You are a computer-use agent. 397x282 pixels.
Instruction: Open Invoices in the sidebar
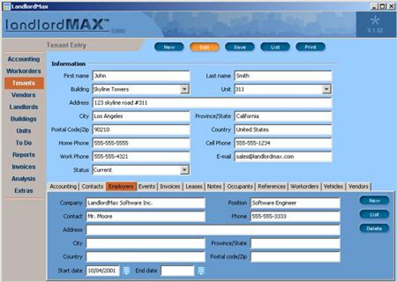pyautogui.click(x=24, y=166)
